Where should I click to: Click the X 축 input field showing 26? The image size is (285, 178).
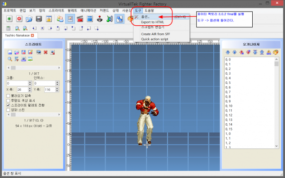coord(22,89)
